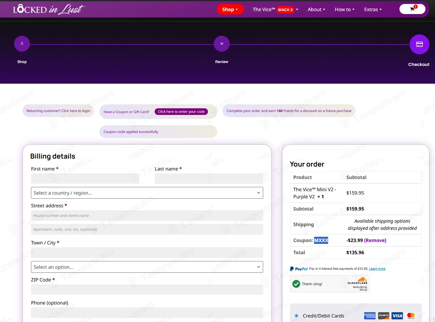Click the Cloudflare logo in verification widget

pos(358,281)
